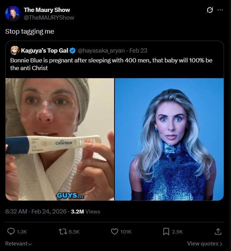Open the @hayasaka_aryan handle
The image size is (231, 251).
tap(101, 51)
